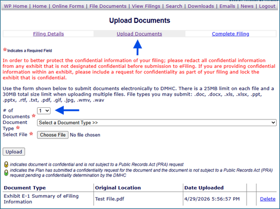Click the Choose File button

coord(53,135)
